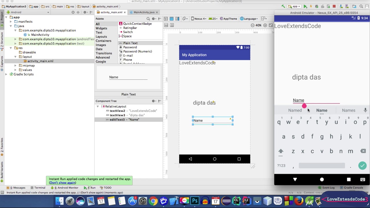Switch to the MainActivity.java tab
The width and height of the screenshot is (370, 208).
click(144, 12)
